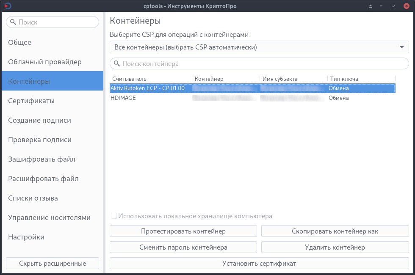Open 'Проверка подписи' section

53,140
